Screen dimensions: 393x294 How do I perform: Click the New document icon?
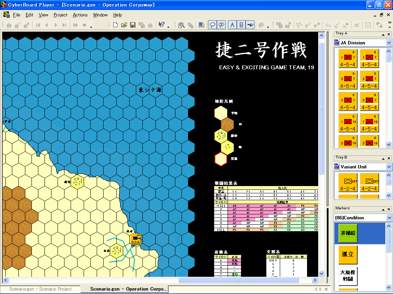click(x=115, y=25)
